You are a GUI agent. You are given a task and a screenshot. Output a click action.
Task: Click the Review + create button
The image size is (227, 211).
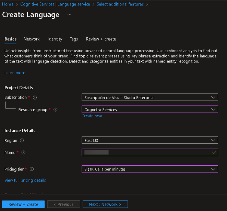(x=23, y=204)
